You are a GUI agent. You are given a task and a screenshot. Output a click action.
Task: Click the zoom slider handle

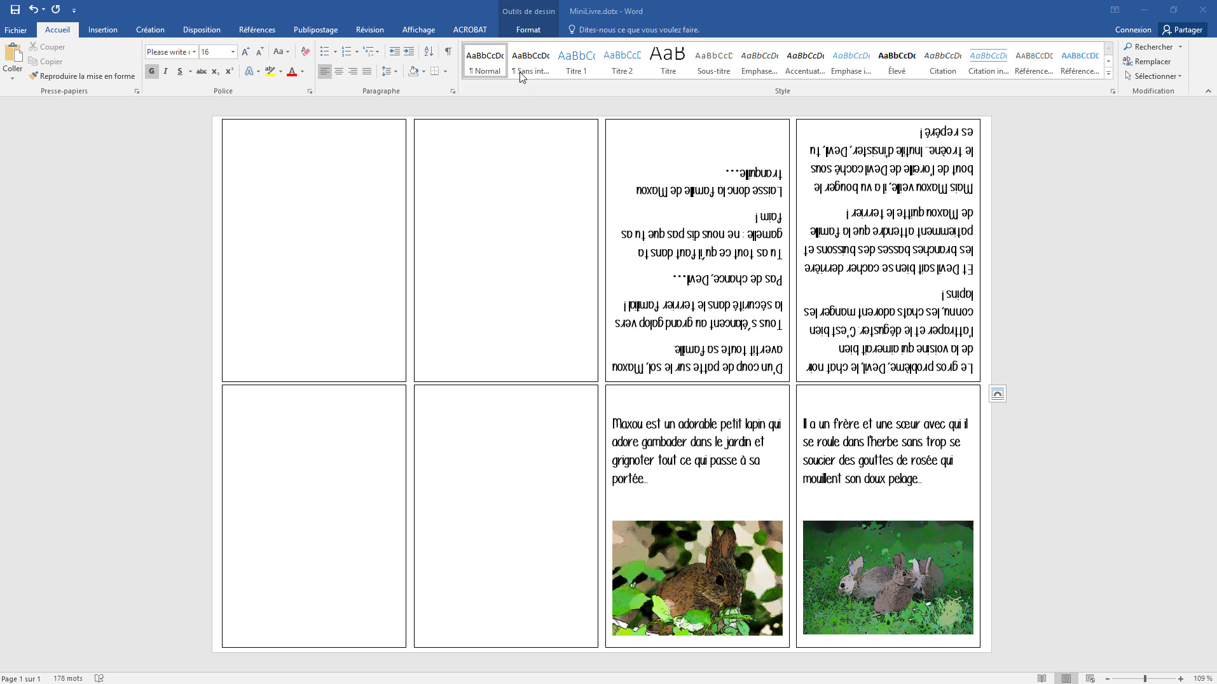[x=1145, y=678]
